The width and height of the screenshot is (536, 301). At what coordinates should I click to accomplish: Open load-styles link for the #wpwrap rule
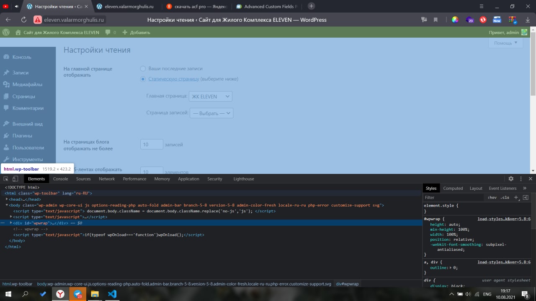tap(504, 219)
